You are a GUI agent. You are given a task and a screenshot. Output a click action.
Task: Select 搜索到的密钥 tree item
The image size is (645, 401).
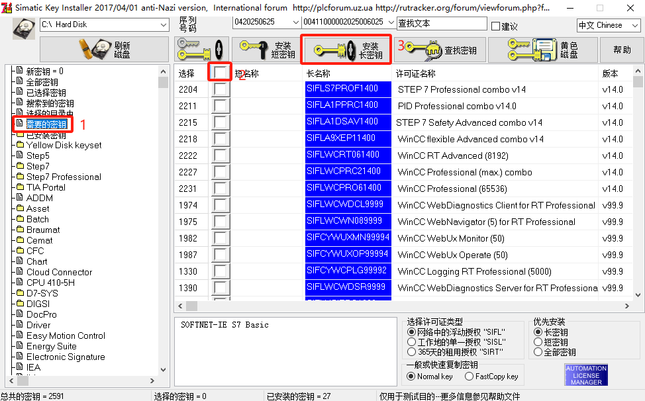(50, 103)
